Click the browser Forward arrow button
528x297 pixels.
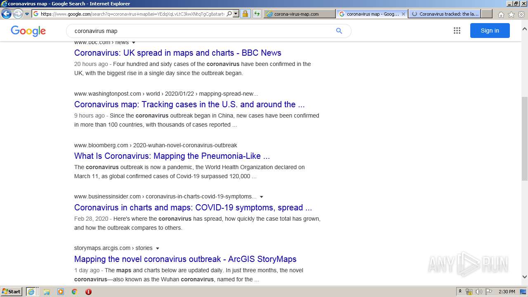click(x=18, y=14)
